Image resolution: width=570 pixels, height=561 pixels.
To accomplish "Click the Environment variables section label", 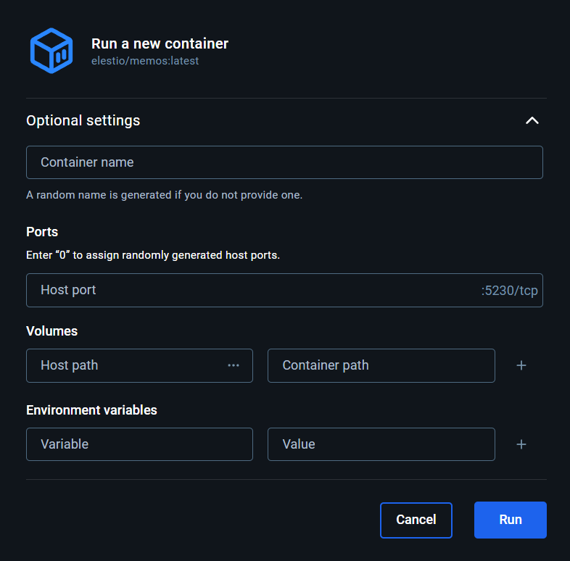I will [91, 410].
